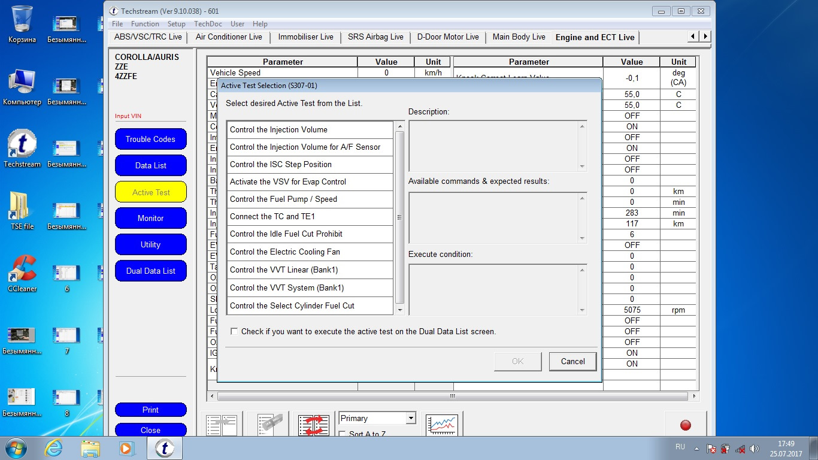Image resolution: width=818 pixels, height=460 pixels.
Task: Launch Internet Explorer from the taskbar
Action: 54,447
